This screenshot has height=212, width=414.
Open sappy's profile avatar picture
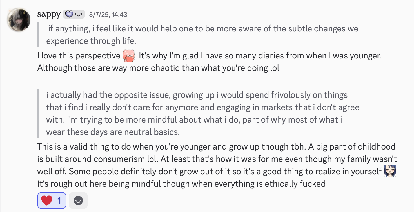[19, 20]
